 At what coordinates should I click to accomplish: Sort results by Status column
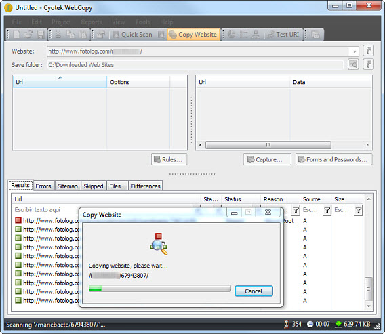[241, 199]
